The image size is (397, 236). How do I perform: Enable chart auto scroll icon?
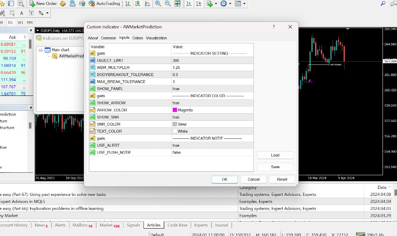pos(189,4)
